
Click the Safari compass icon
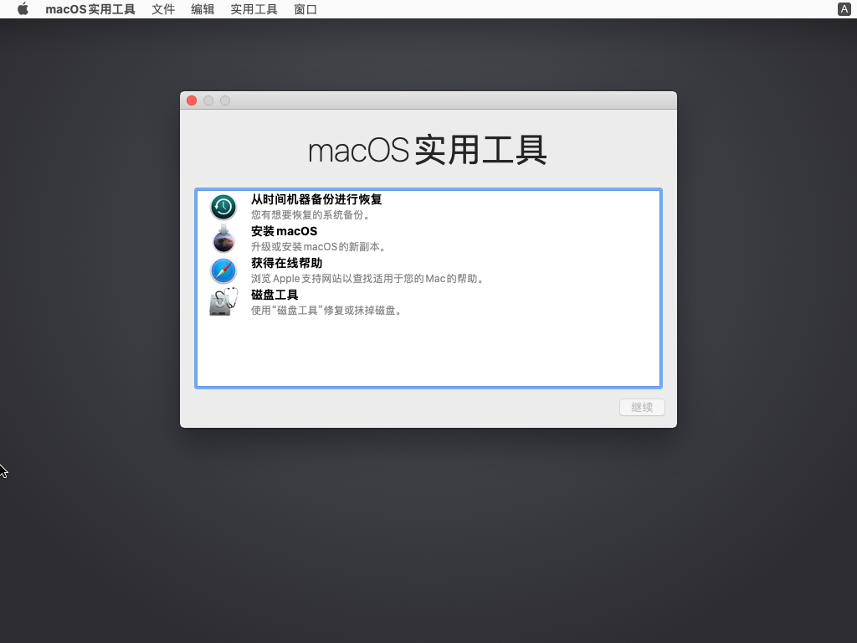[x=223, y=270]
